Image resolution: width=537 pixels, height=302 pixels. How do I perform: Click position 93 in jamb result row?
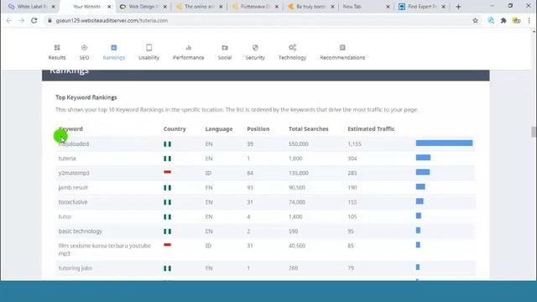[x=250, y=188]
